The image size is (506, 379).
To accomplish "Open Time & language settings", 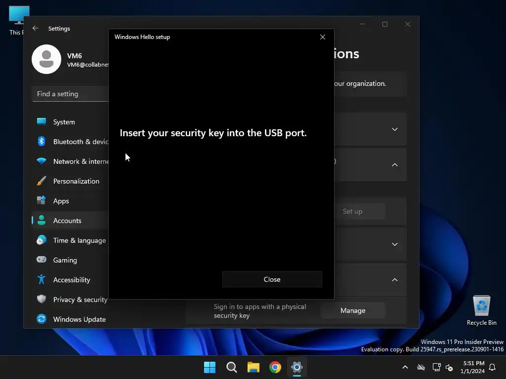I will 70,240.
